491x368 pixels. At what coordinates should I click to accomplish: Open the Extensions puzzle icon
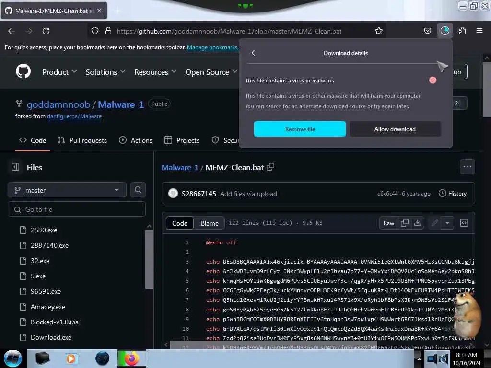point(462,31)
